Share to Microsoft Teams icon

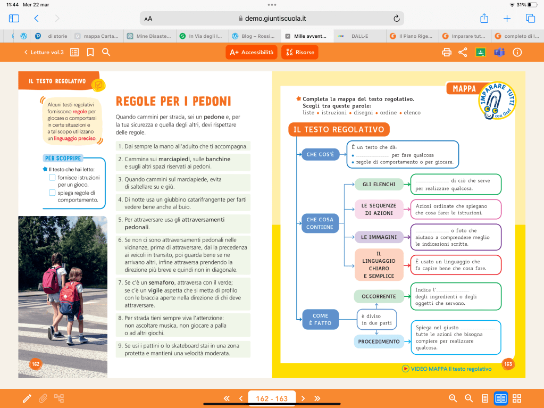pos(499,52)
